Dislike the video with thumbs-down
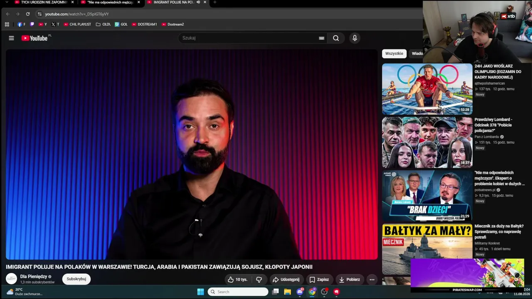This screenshot has height=299, width=532. pyautogui.click(x=259, y=279)
